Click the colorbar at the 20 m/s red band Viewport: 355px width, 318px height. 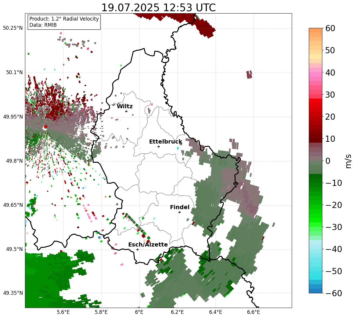click(x=316, y=116)
